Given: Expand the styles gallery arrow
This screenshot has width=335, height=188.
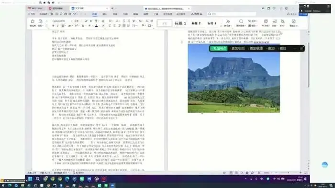Looking at the screenshot, I should (x=221, y=26).
